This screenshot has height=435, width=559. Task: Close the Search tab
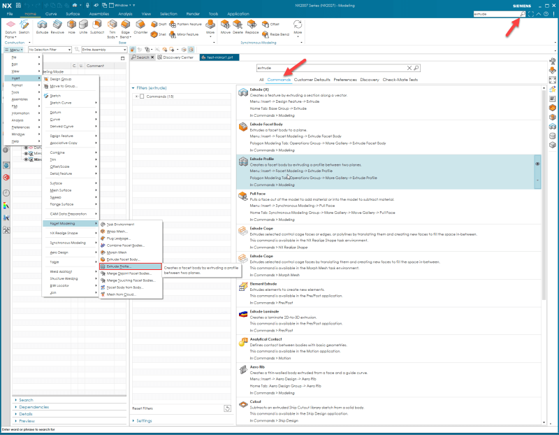[152, 57]
